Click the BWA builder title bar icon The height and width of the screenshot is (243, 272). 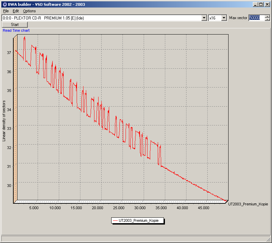tap(4, 4)
